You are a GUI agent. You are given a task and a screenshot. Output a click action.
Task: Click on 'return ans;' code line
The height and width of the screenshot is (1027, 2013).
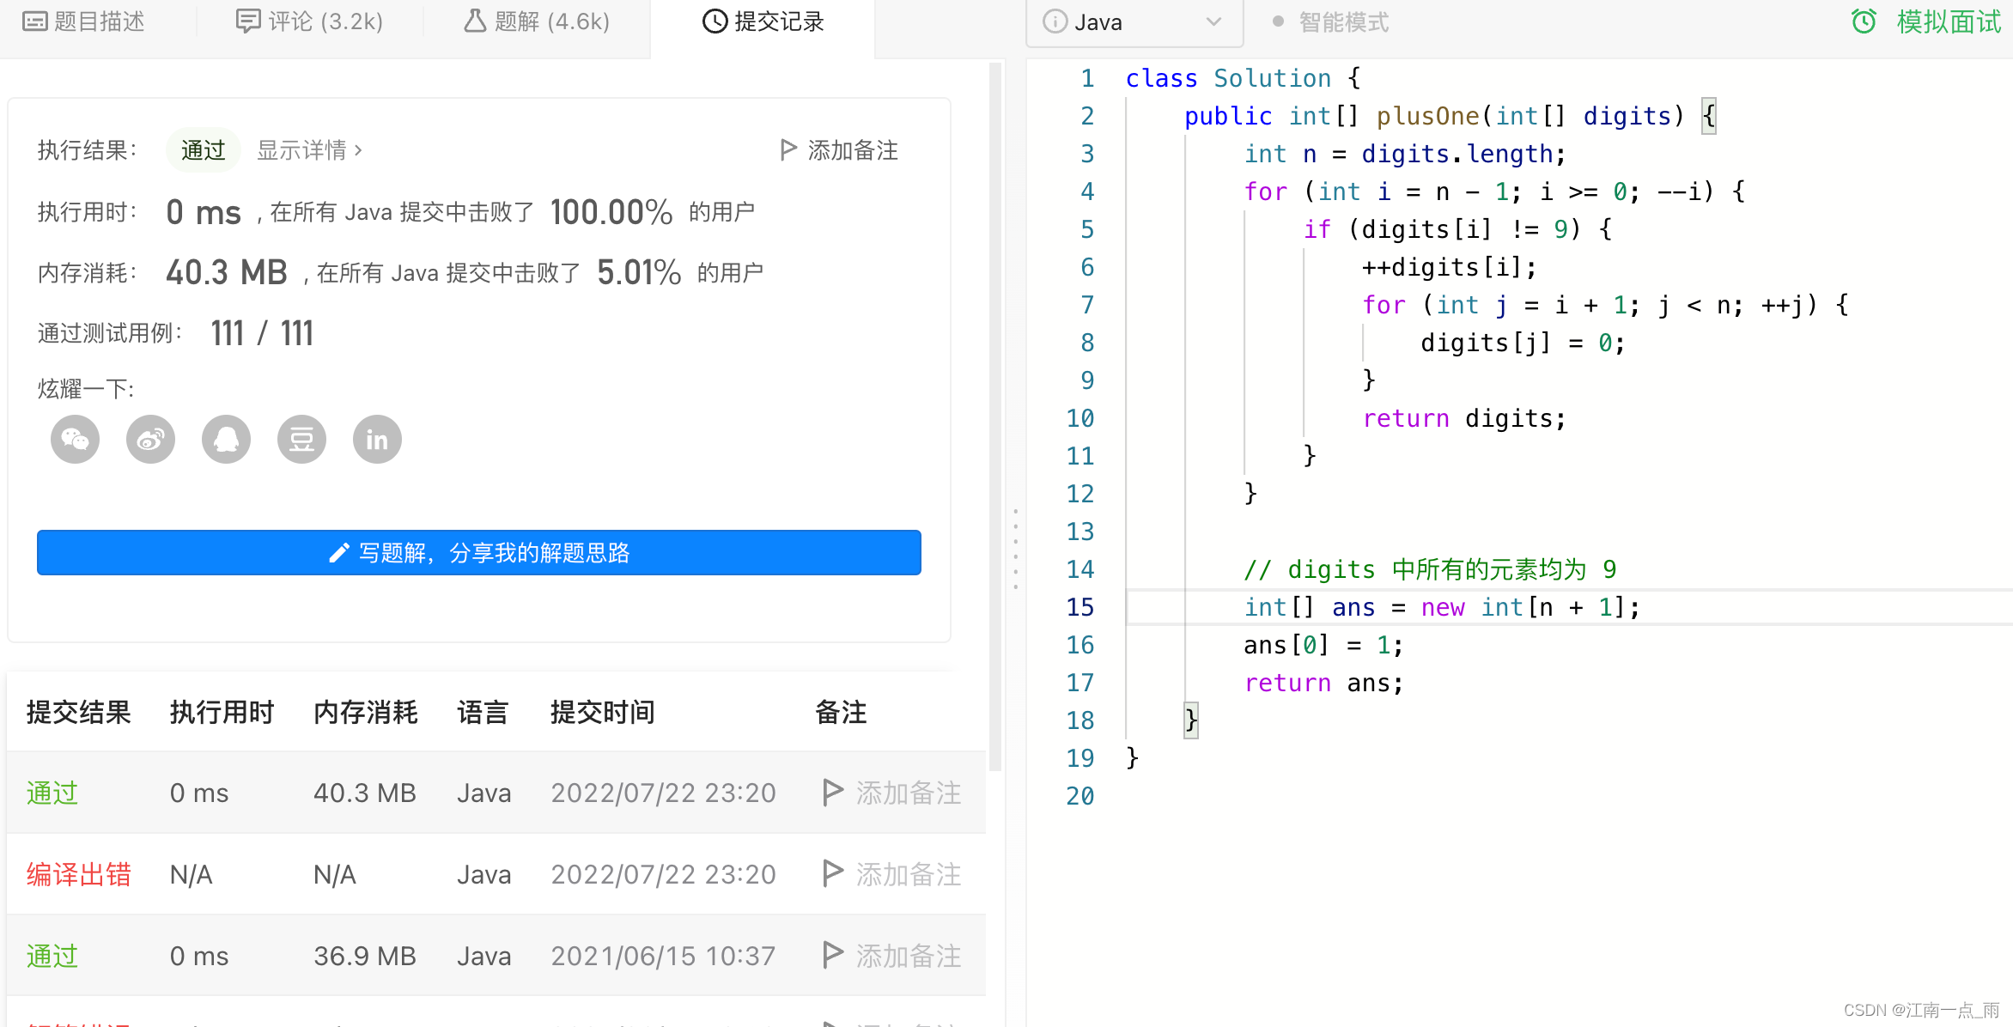pyautogui.click(x=1323, y=683)
